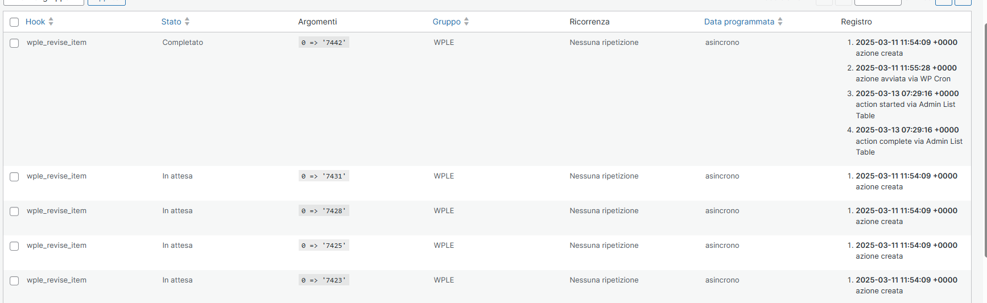This screenshot has height=303, width=987.
Task: Check the row with argument '7425'
Action: coord(14,246)
